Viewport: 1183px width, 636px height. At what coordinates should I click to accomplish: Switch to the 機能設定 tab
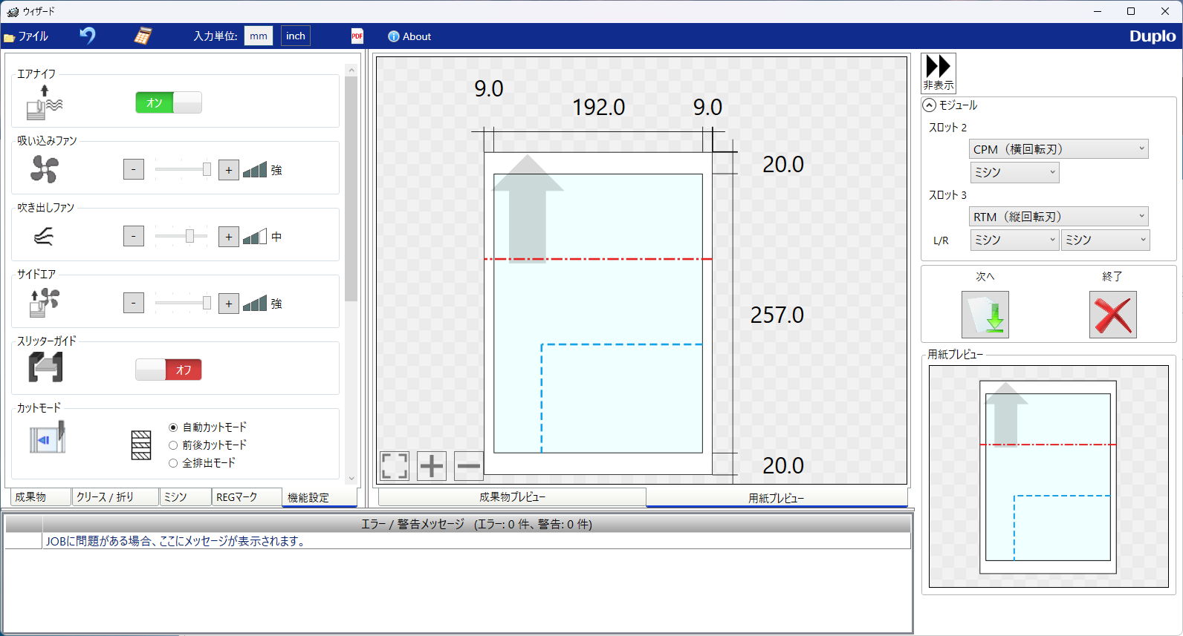coord(320,497)
